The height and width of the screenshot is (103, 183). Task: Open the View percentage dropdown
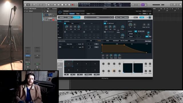click(145, 14)
